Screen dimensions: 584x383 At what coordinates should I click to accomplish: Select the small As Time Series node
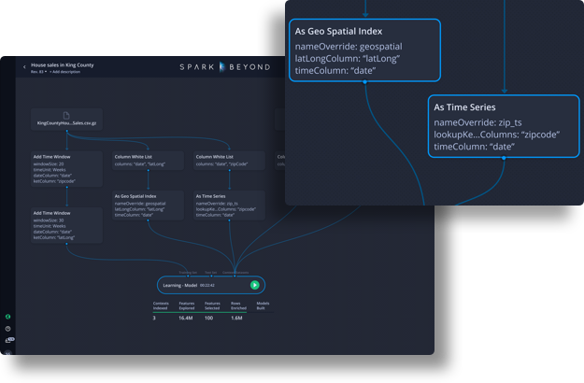point(229,206)
